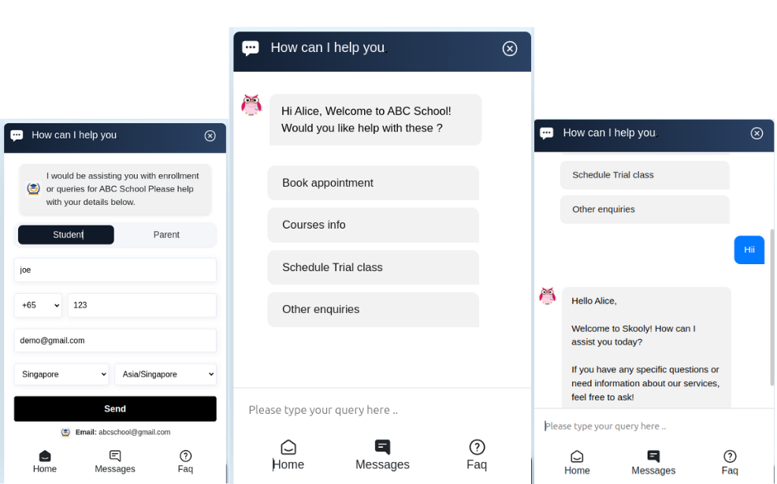This screenshot has height=484, width=777.
Task: Click query input box in right widget
Action: click(653, 426)
